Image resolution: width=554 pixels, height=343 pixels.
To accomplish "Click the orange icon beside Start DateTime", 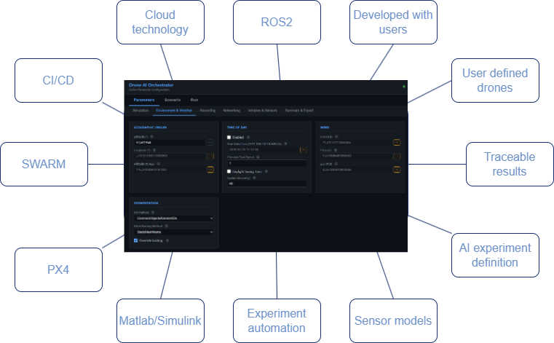I will coord(304,149).
